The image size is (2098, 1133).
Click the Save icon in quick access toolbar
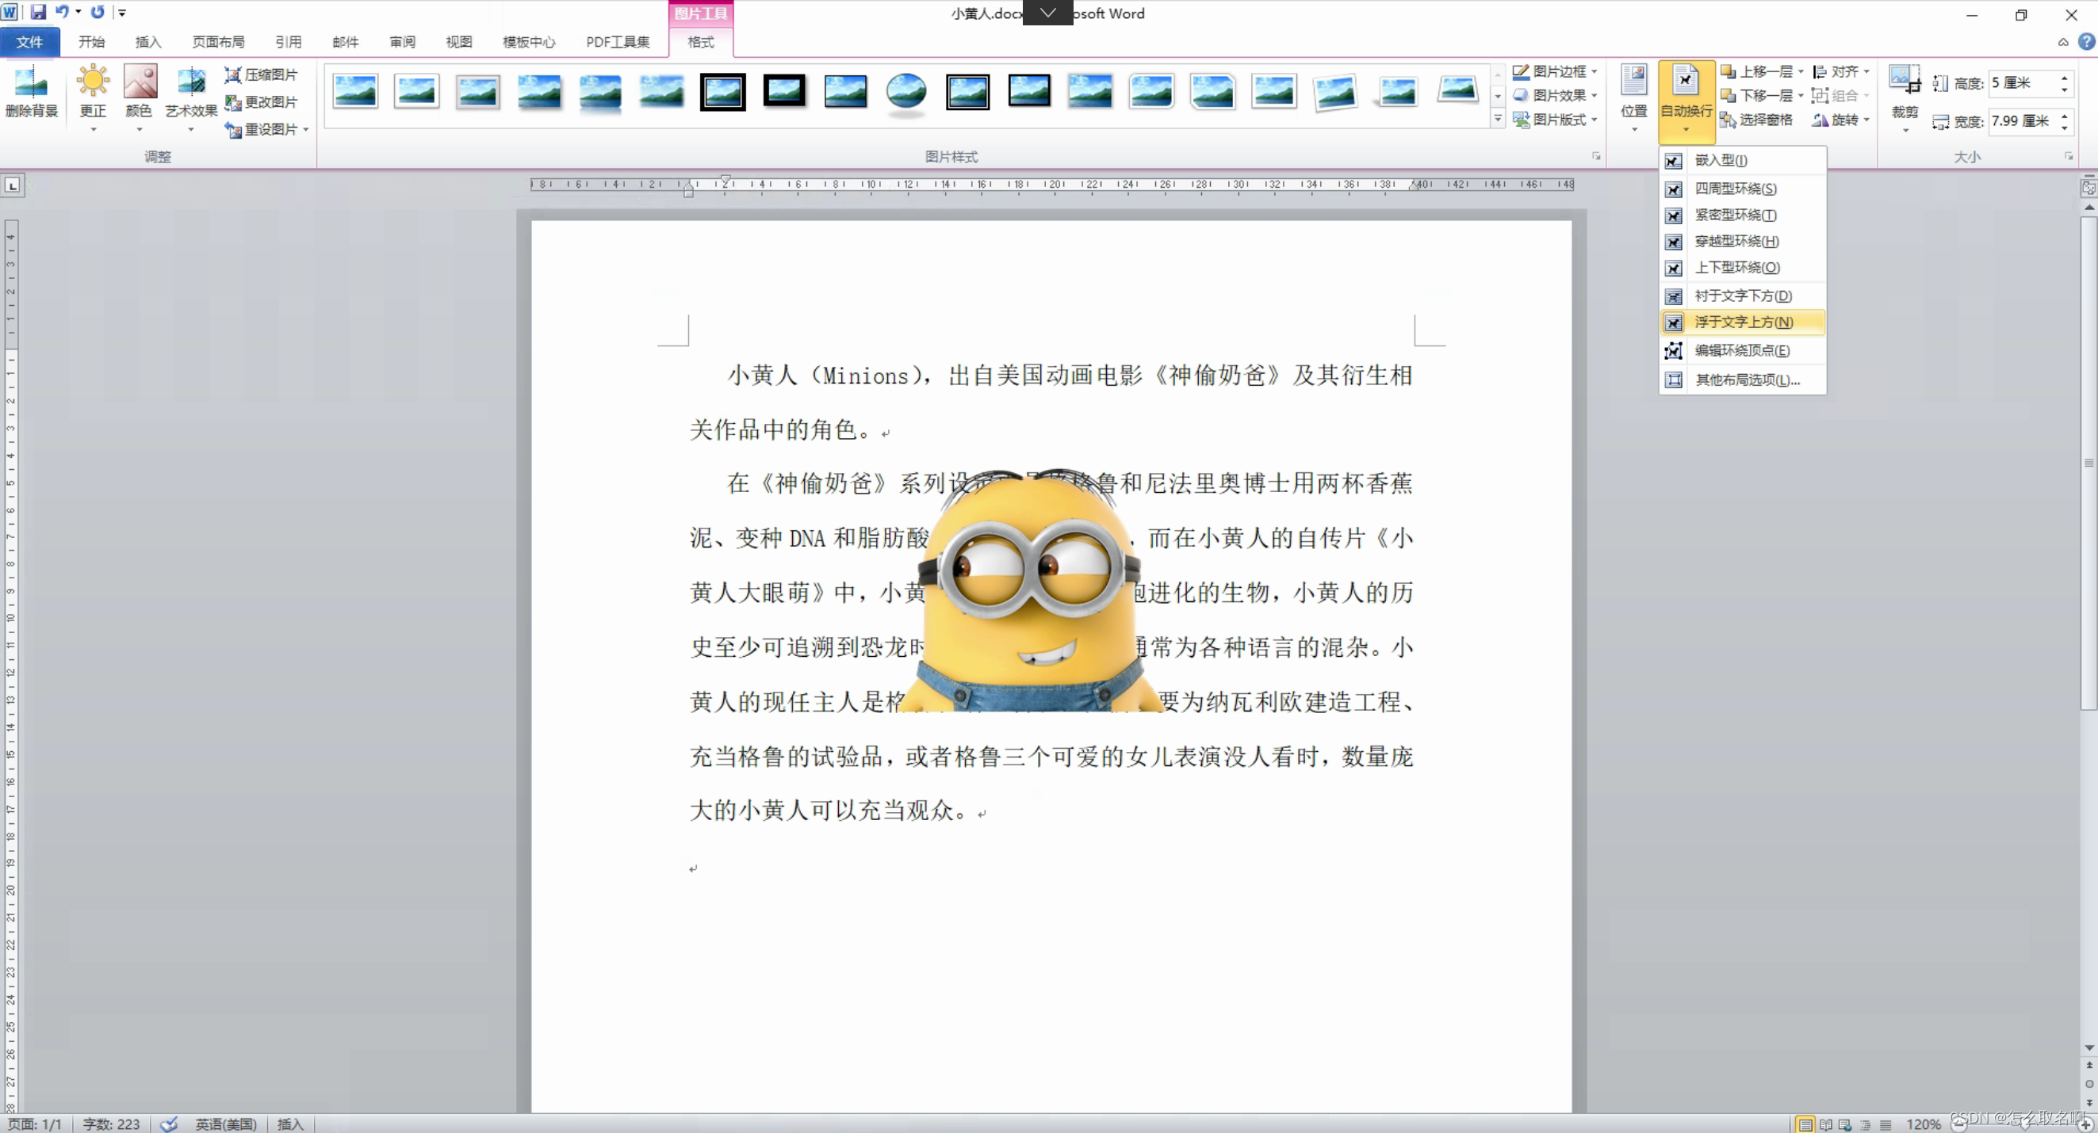point(37,12)
